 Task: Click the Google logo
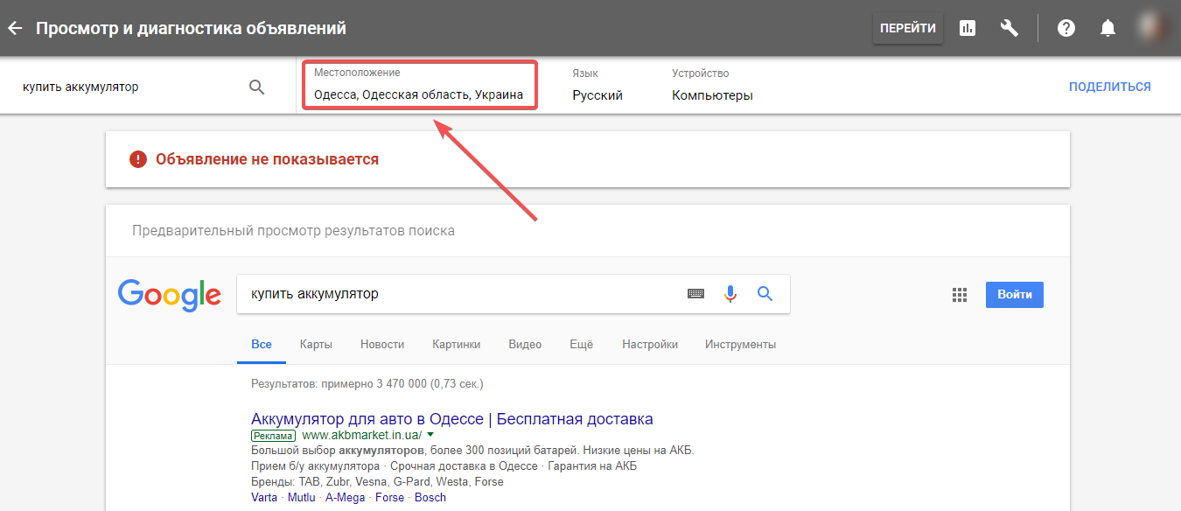click(x=170, y=295)
